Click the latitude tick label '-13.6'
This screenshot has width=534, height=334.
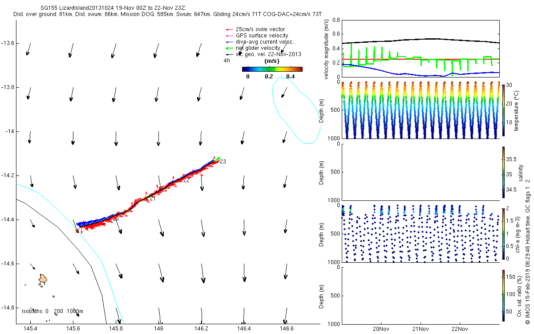[x=8, y=43]
